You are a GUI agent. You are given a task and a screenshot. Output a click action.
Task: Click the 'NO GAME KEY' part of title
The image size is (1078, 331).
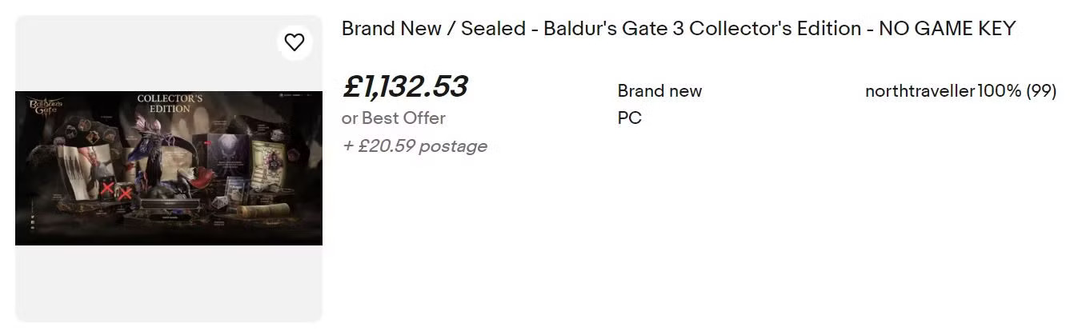point(947,29)
